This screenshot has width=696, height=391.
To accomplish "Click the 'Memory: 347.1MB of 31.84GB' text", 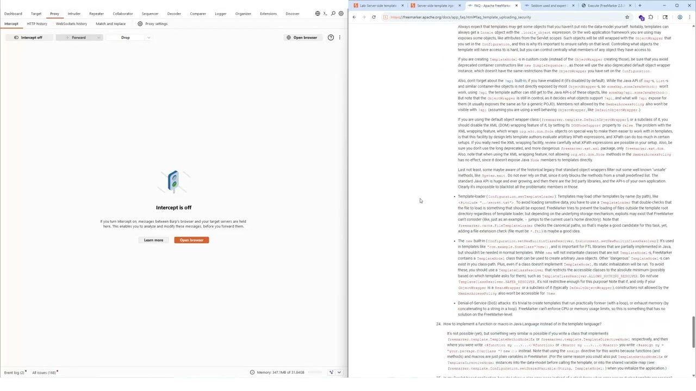I will pos(281,373).
